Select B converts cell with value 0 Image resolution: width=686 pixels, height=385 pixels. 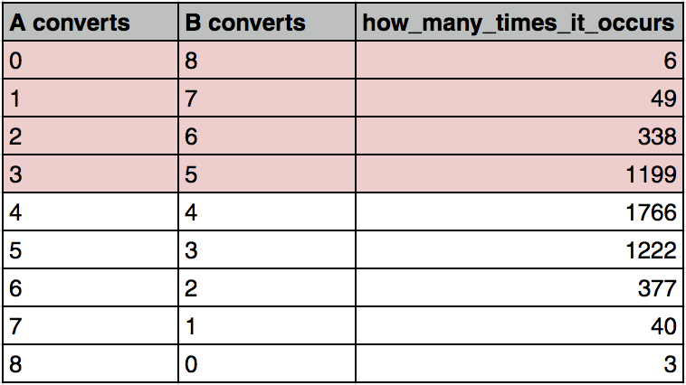pos(267,363)
